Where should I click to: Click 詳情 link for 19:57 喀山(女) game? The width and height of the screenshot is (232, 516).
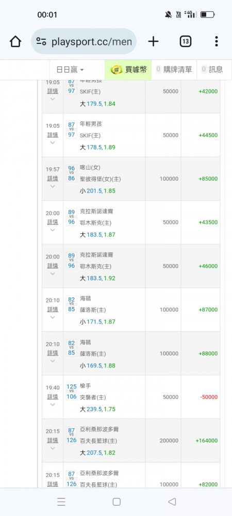[53, 179]
